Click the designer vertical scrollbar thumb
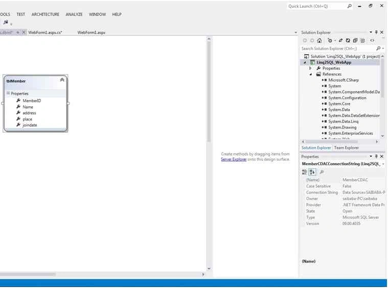 (209, 92)
